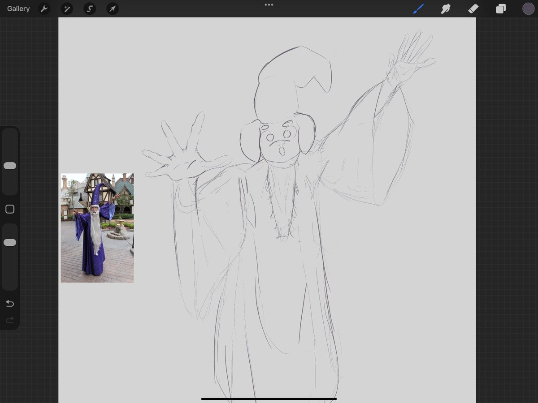Tap the wizard reference photo

(x=97, y=228)
